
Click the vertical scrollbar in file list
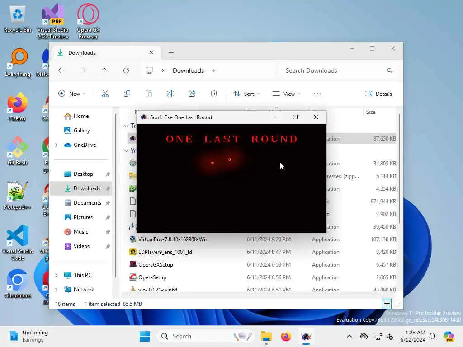pyautogui.click(x=400, y=169)
